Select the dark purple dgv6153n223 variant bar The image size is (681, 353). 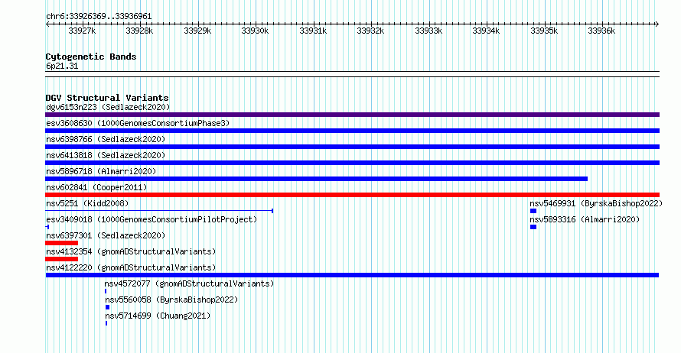[x=352, y=115]
